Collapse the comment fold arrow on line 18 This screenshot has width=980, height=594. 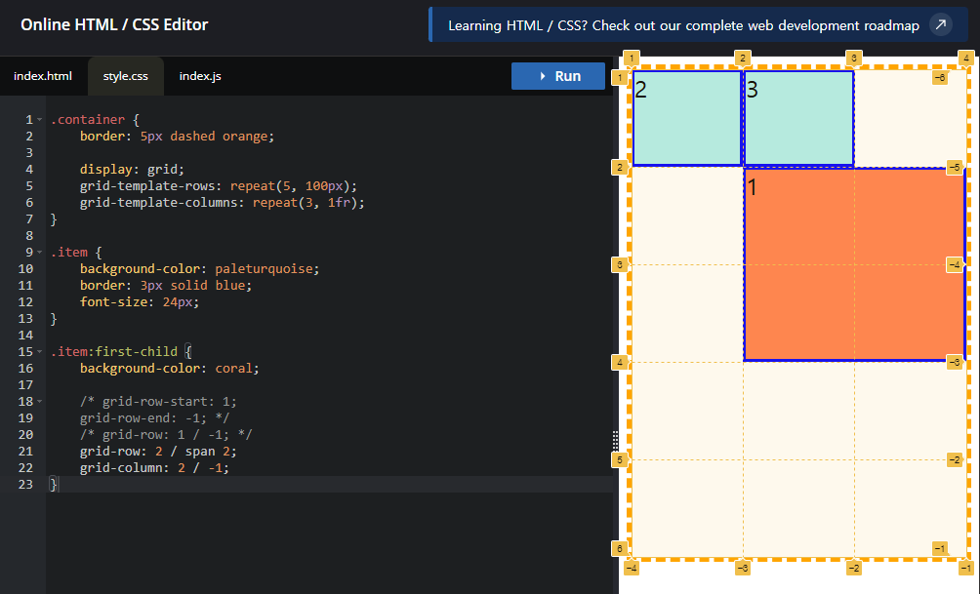[39, 402]
